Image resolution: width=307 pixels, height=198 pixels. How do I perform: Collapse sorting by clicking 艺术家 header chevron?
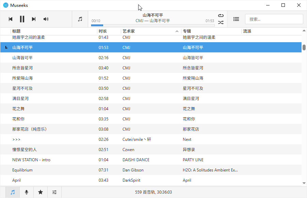point(177,31)
